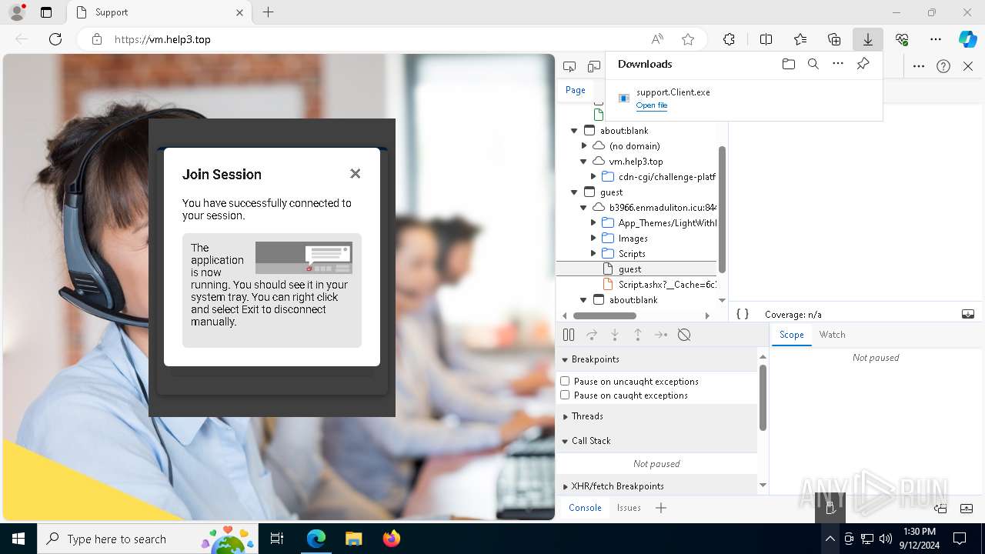985x554 pixels.
Task: Click the show debugger icon beside Coverage
Action: pos(968,314)
